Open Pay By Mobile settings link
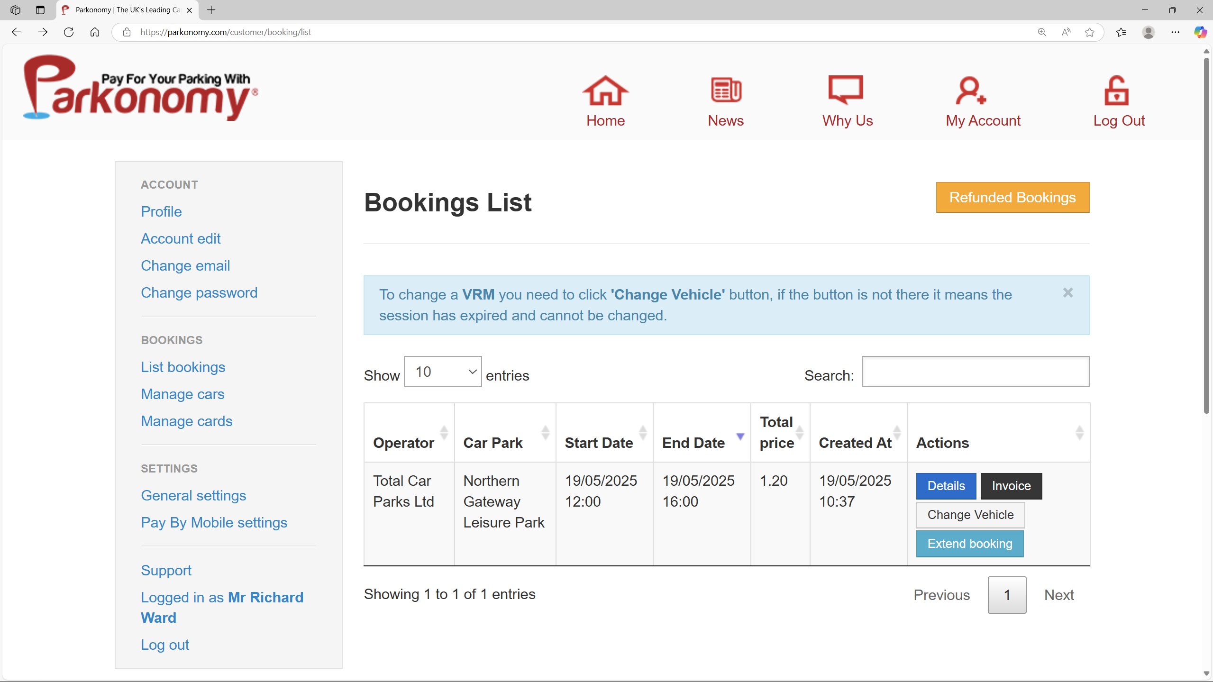 click(x=214, y=522)
